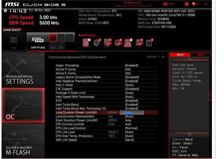Click the GAME BOOST header label

click(x=12, y=30)
